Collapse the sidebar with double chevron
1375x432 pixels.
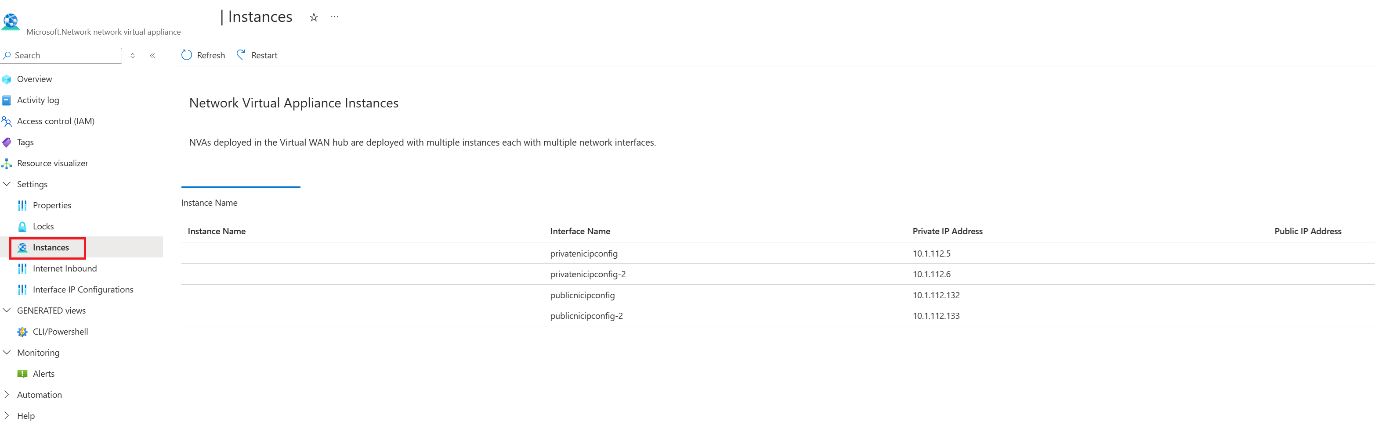153,55
